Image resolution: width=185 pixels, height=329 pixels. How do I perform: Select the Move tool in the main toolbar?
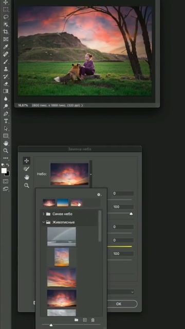click(x=6, y=2)
